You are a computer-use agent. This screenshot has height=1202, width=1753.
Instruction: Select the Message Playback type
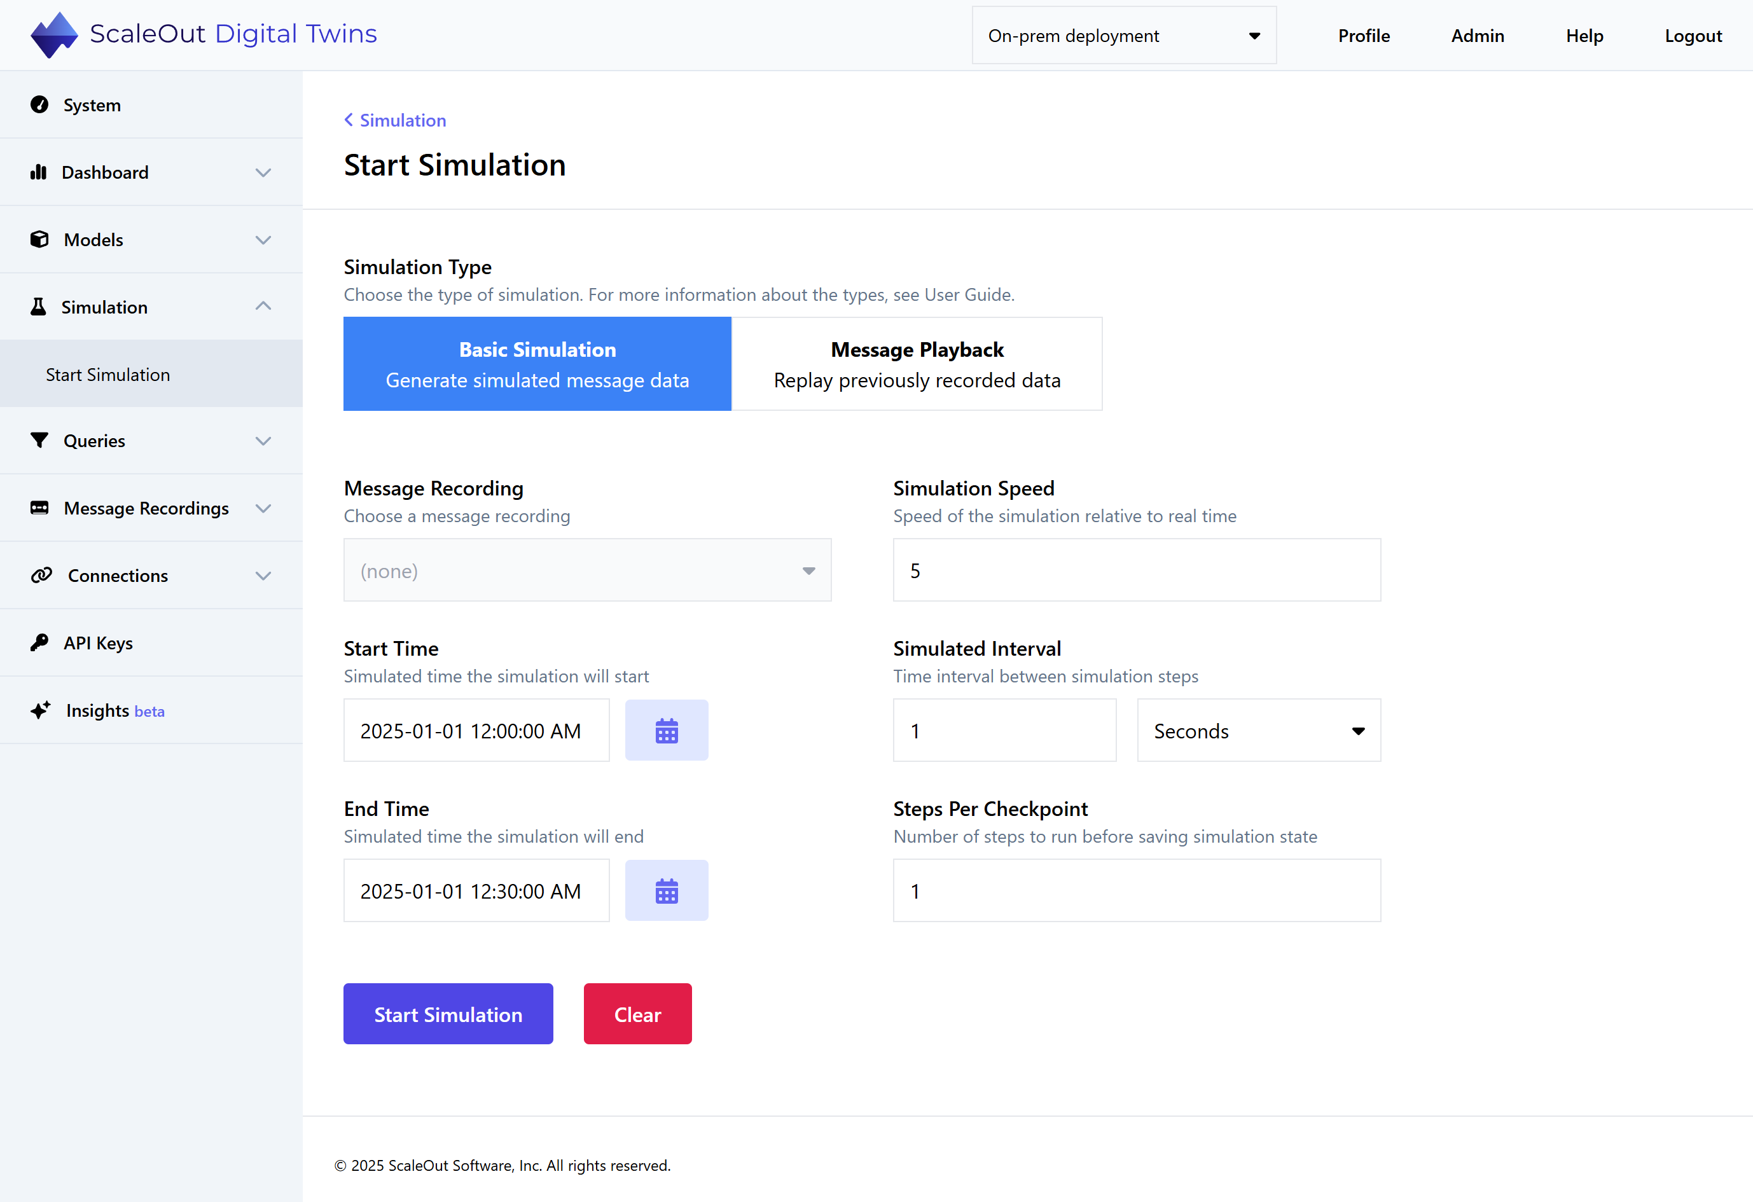[917, 364]
